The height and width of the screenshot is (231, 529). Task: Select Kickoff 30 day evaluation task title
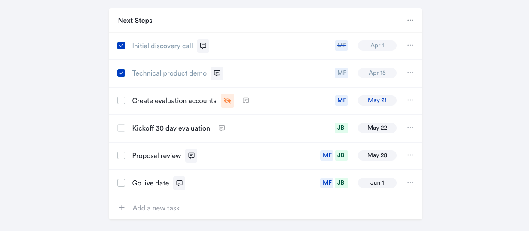point(171,128)
